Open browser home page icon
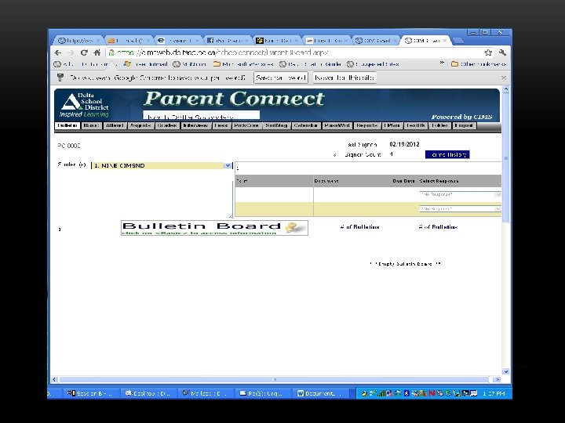This screenshot has width=565, height=423. click(97, 53)
